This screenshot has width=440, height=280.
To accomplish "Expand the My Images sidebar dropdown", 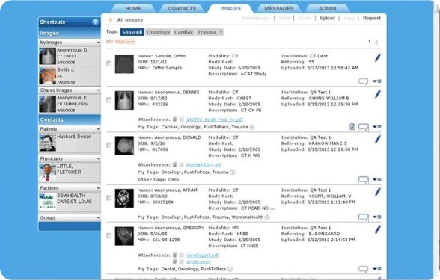I will pos(98,43).
